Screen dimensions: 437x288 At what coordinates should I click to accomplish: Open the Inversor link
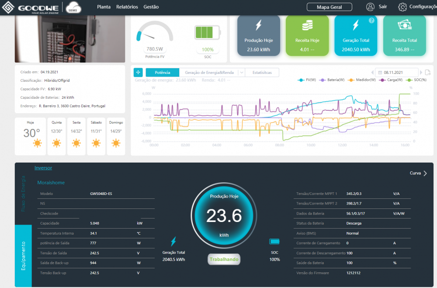tap(43, 168)
